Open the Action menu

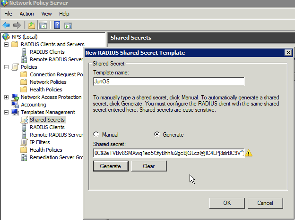pos(26,14)
